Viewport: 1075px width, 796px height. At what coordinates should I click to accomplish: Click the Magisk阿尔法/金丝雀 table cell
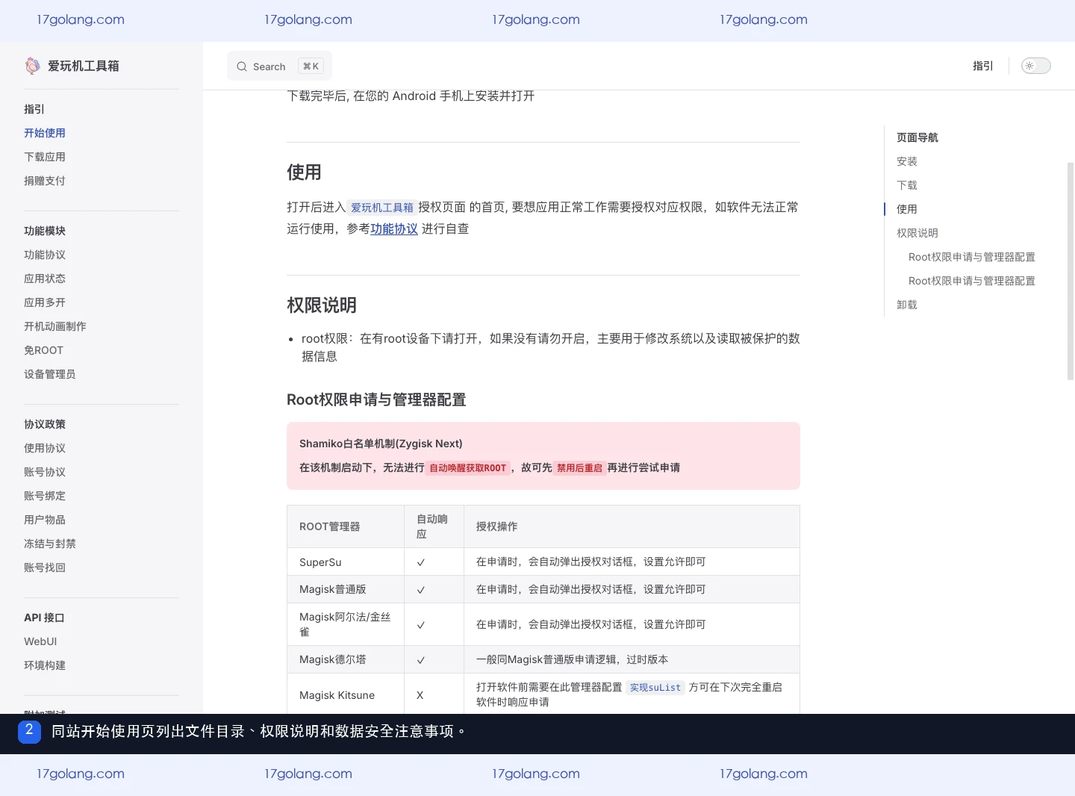tap(346, 624)
